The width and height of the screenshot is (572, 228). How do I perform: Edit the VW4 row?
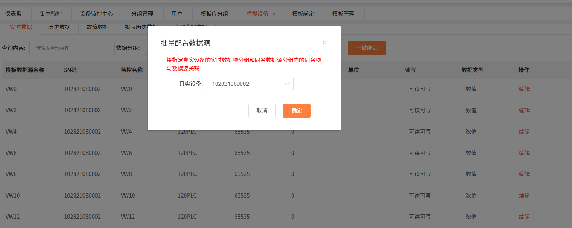[524, 132]
